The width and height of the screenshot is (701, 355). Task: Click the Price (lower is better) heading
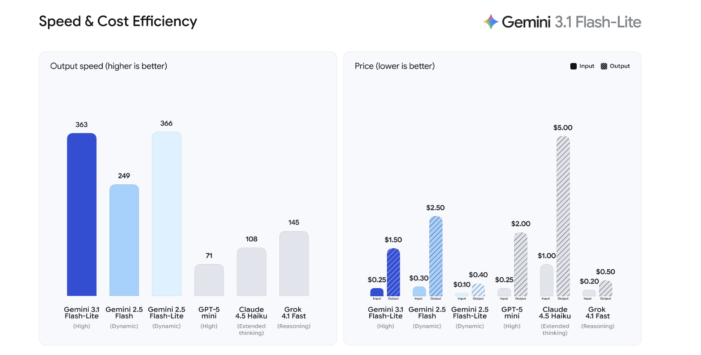(395, 66)
